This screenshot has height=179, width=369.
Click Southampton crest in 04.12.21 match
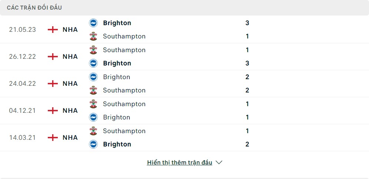93,104
